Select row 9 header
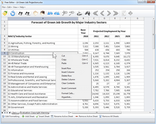 pyautogui.click(x=5, y=53)
